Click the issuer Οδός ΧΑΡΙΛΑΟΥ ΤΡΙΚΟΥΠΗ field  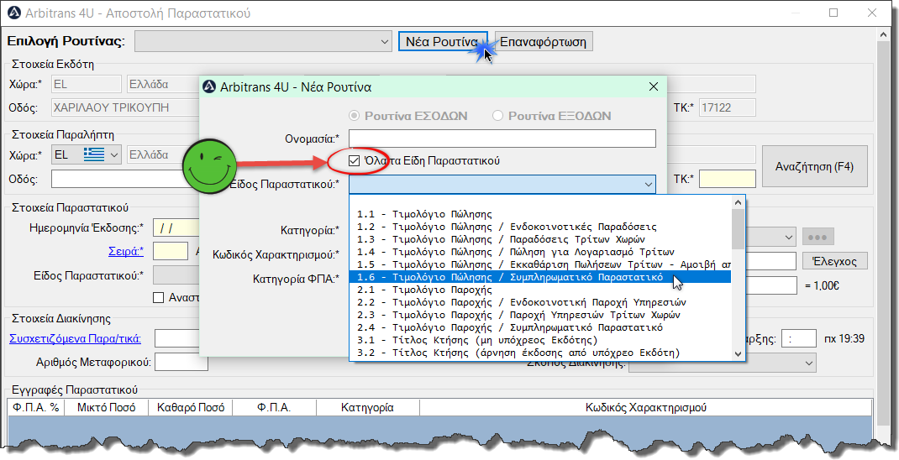click(124, 107)
